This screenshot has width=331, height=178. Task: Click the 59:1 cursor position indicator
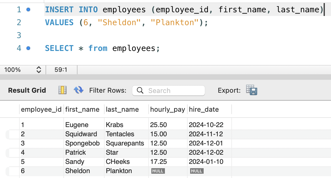[61, 70]
